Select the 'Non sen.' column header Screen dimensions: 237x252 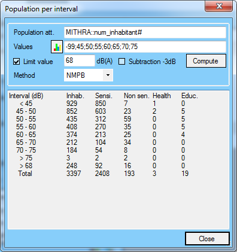click(x=136, y=96)
